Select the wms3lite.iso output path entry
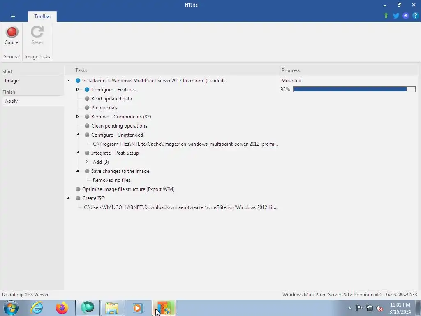Screen dimensions: 421x316 (x=180, y=207)
